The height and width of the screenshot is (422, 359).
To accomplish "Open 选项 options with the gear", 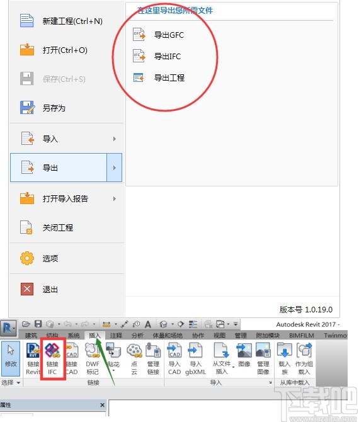I will [x=67, y=258].
